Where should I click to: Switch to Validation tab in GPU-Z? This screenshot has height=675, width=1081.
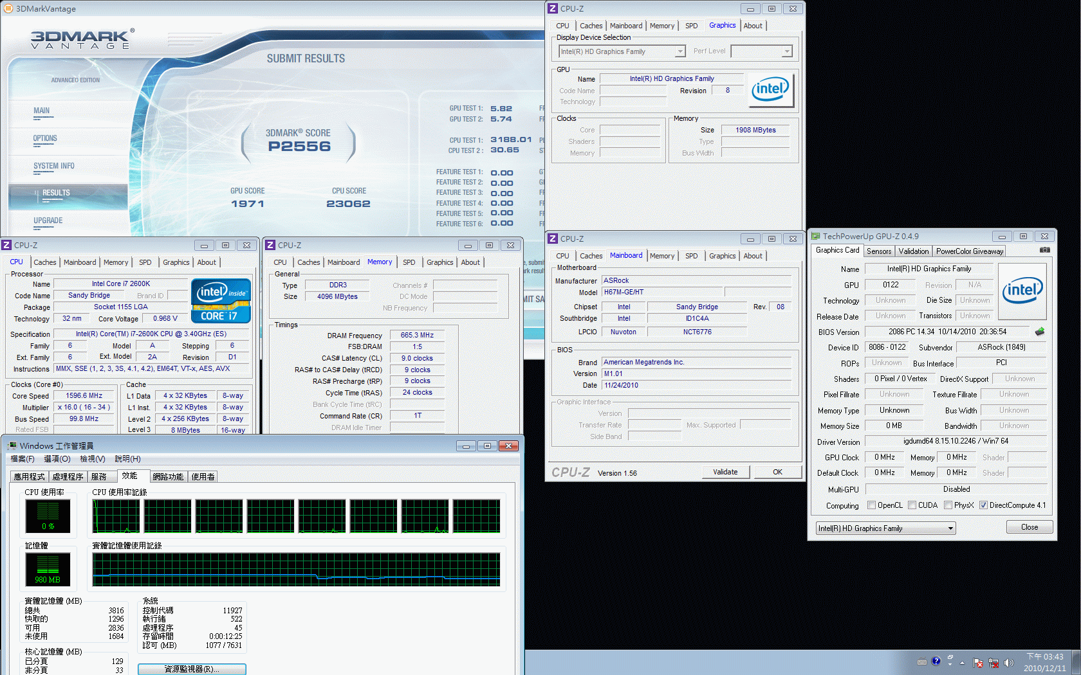tap(914, 251)
